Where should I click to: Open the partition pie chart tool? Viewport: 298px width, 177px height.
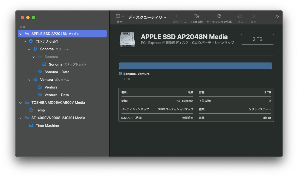click(x=219, y=16)
